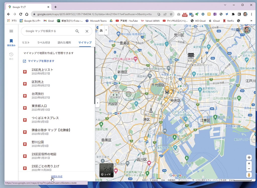Select the 浅草寺 temple landmark icon
The width and height of the screenshot is (257, 188).
pos(191,56)
